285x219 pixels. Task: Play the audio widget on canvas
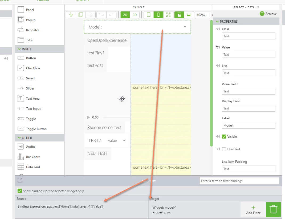pos(88,117)
